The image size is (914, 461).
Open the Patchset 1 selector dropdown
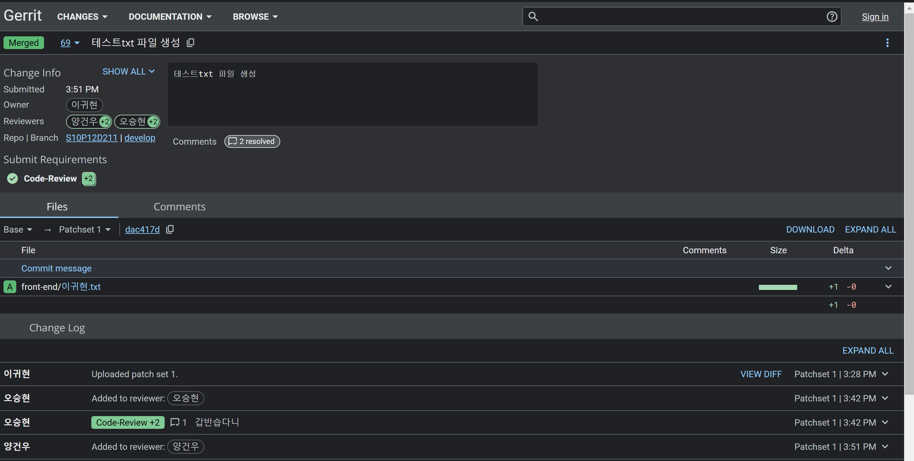coord(85,229)
